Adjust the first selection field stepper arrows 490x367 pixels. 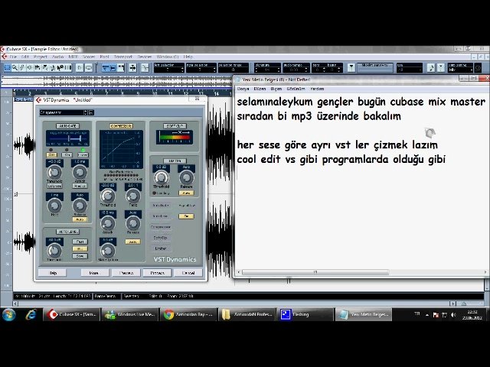click(x=182, y=70)
